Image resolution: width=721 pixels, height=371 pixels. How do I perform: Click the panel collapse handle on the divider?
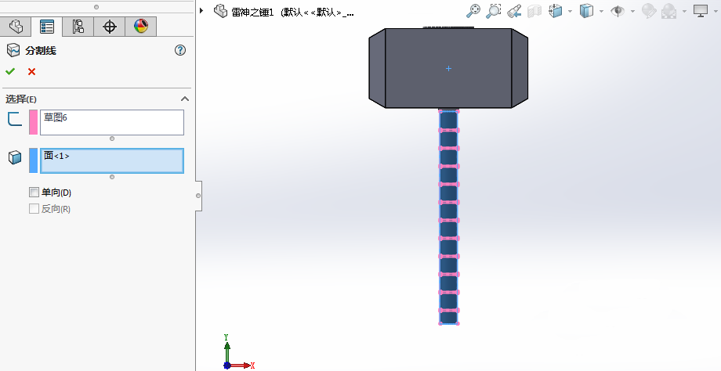click(x=198, y=196)
